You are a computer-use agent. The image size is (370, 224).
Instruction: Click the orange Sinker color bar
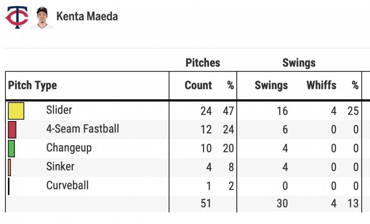click(x=9, y=167)
